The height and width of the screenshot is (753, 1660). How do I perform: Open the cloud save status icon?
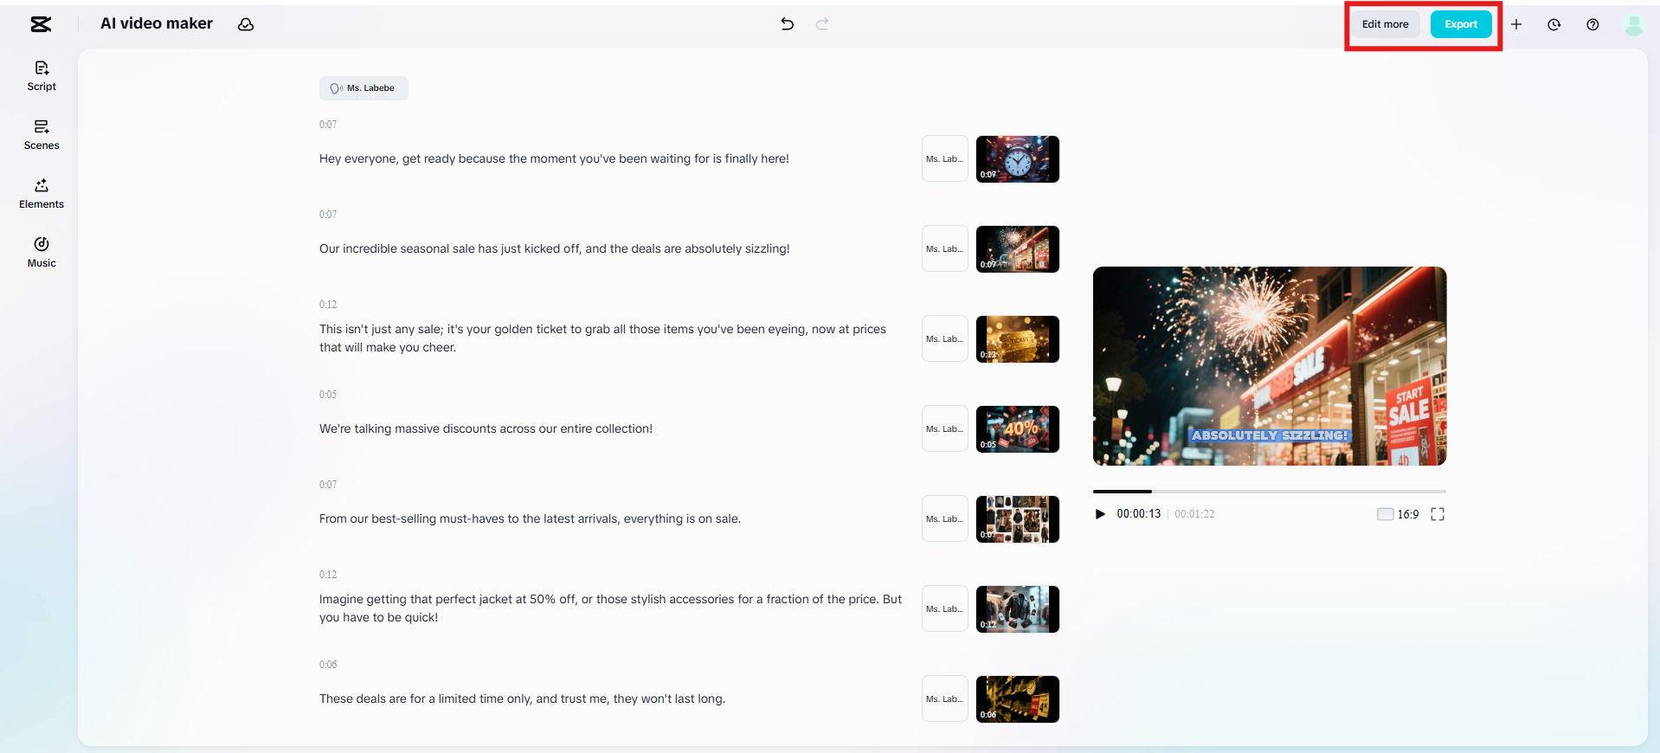tap(246, 24)
